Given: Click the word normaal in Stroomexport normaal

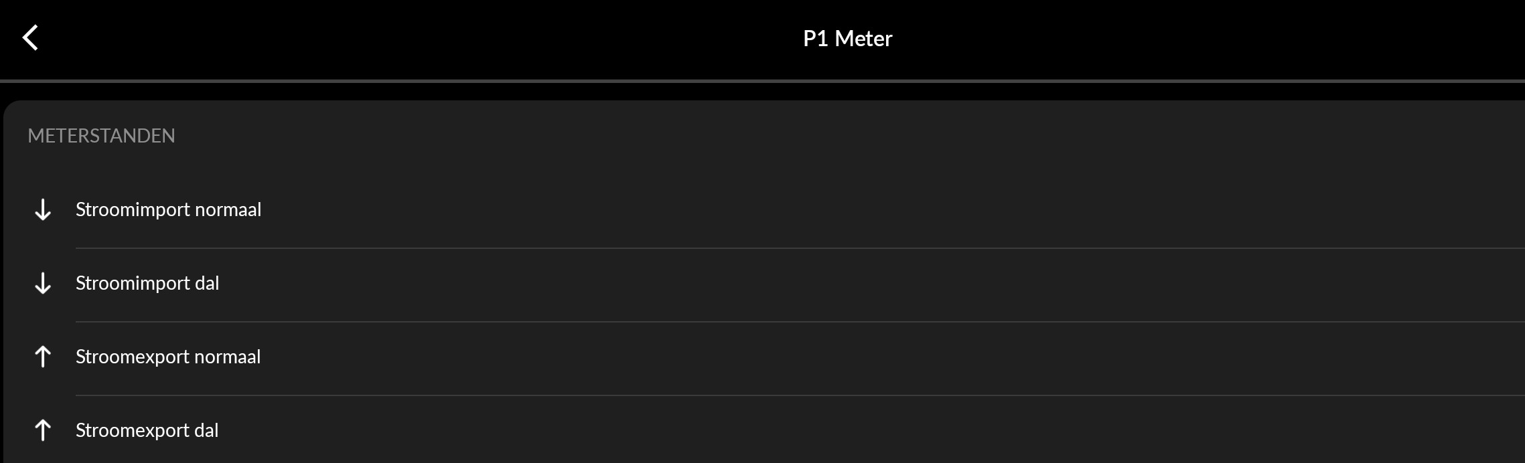Looking at the screenshot, I should coord(227,357).
